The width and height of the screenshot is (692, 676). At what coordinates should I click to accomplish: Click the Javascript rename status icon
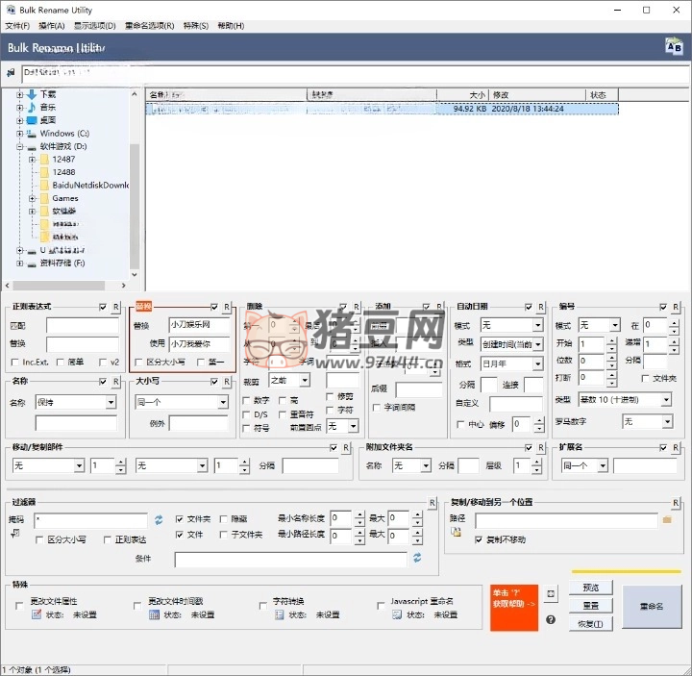395,614
